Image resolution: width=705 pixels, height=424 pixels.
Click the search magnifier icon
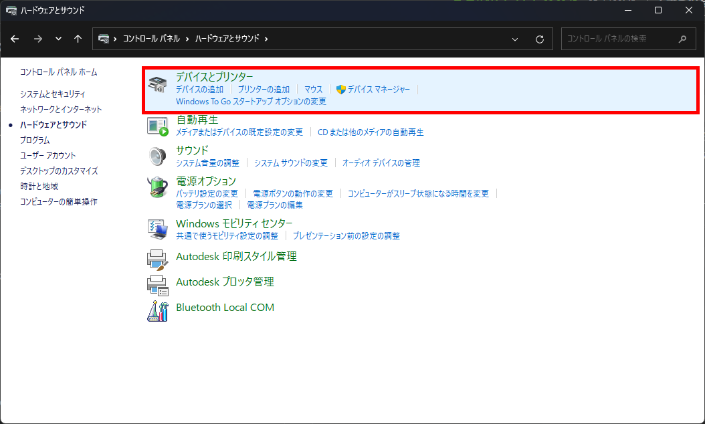point(681,39)
